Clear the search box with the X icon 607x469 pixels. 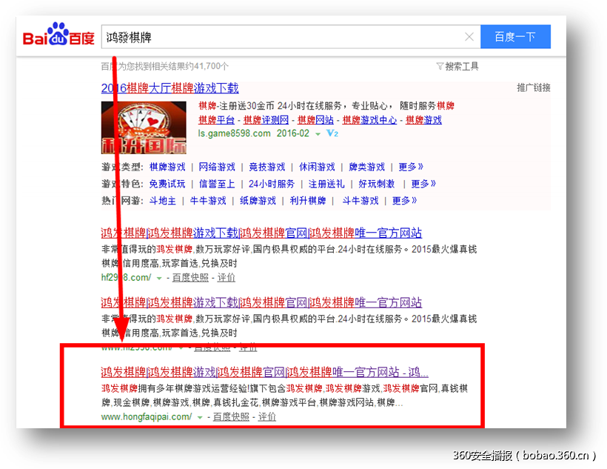(x=469, y=36)
